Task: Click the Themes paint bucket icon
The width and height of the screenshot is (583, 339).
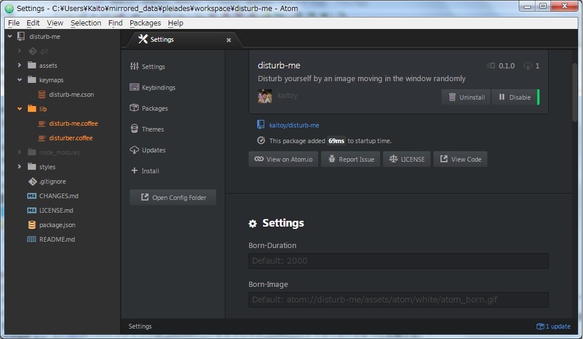Action: click(x=134, y=129)
